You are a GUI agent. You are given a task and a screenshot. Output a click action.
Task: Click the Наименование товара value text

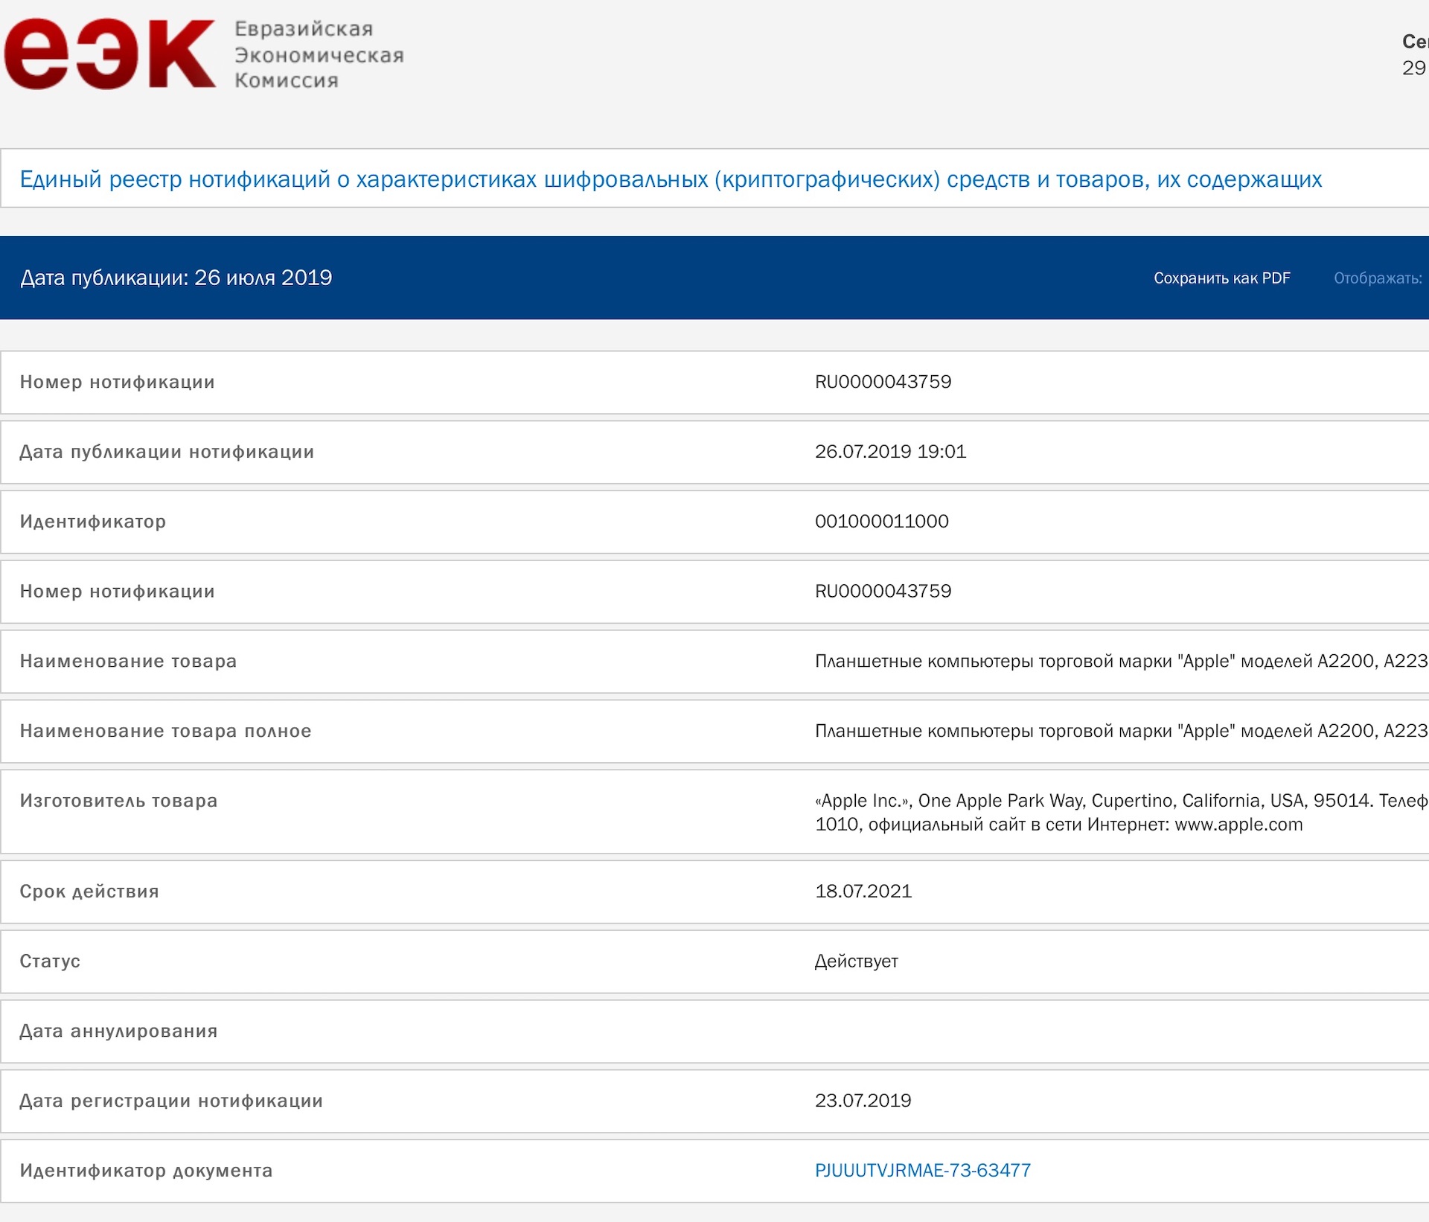click(x=1120, y=661)
